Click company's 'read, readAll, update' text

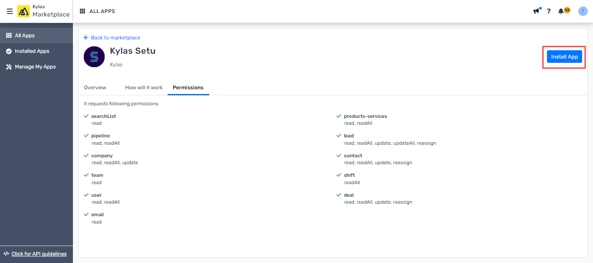pyautogui.click(x=115, y=162)
